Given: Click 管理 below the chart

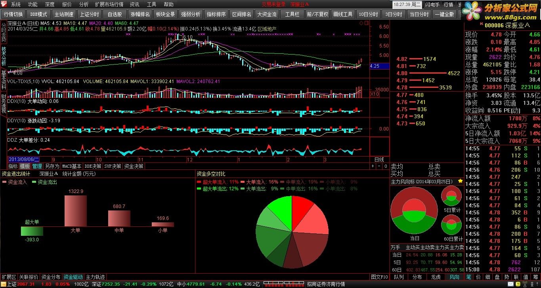Looking at the screenshot, I should coord(37,166).
